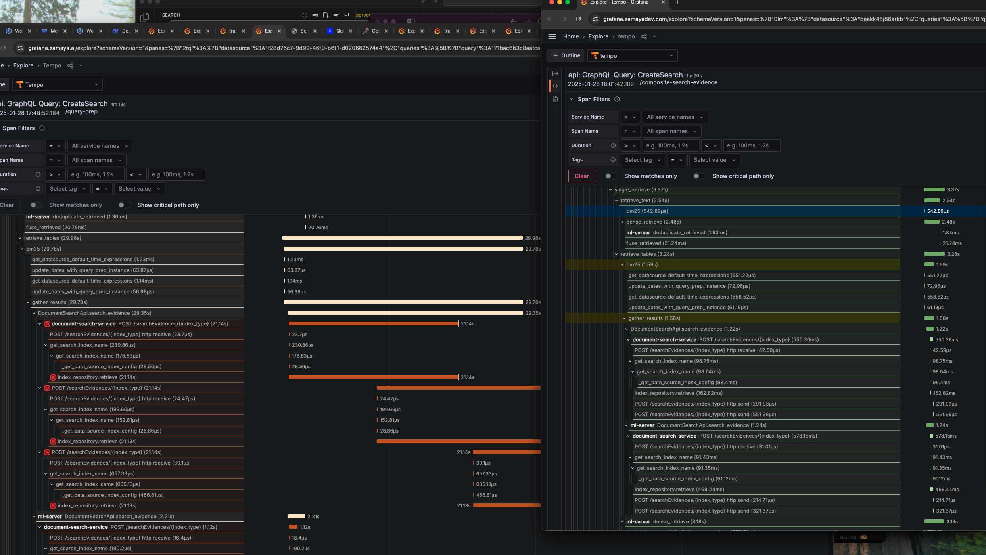Click the code brackets icon in trace sidebar
The height and width of the screenshot is (555, 986).
[555, 86]
